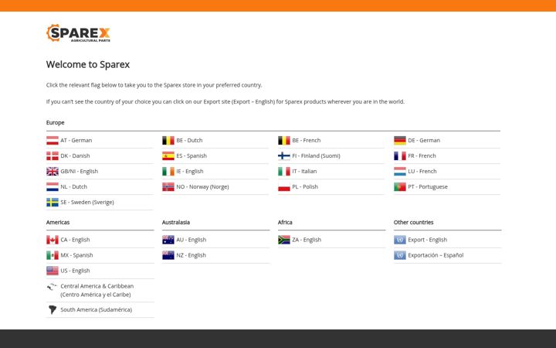Open NO - Norway (Norge) link
Screen dimensions: 556x348
tap(202, 187)
